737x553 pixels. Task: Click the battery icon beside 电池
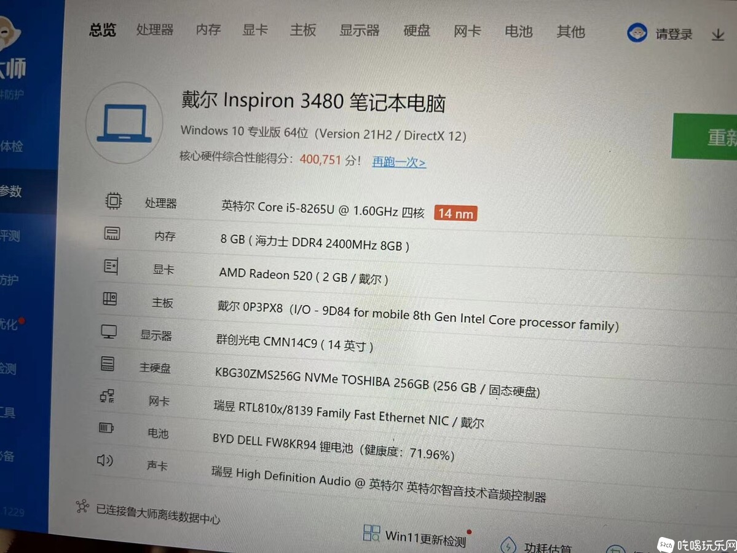pos(106,428)
